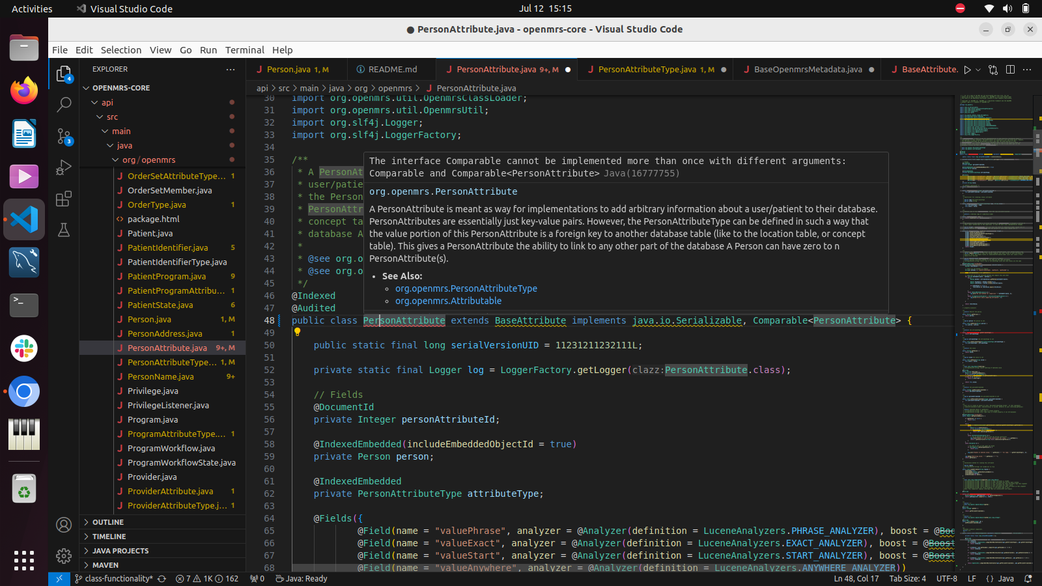This screenshot has height=586, width=1042.
Task: Open the Run and Debug view
Action: click(64, 167)
